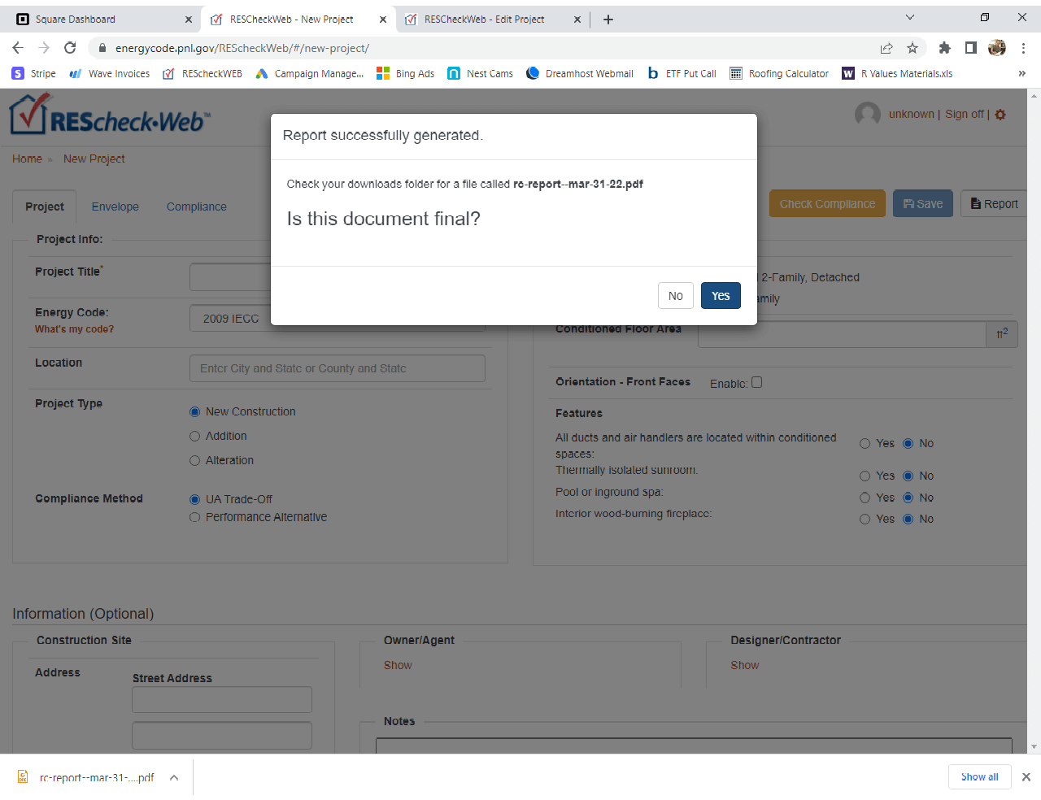Open the tab search dropdown arrow

pos(910,18)
